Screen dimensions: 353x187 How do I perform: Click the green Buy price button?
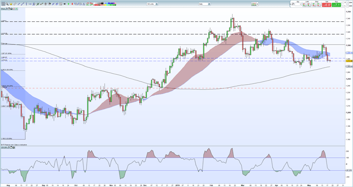coord(336,5)
